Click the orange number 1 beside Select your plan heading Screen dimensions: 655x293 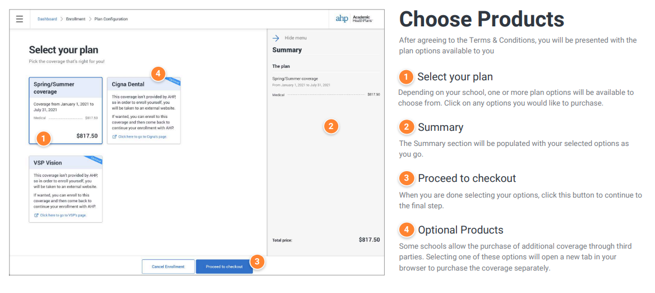pos(406,77)
